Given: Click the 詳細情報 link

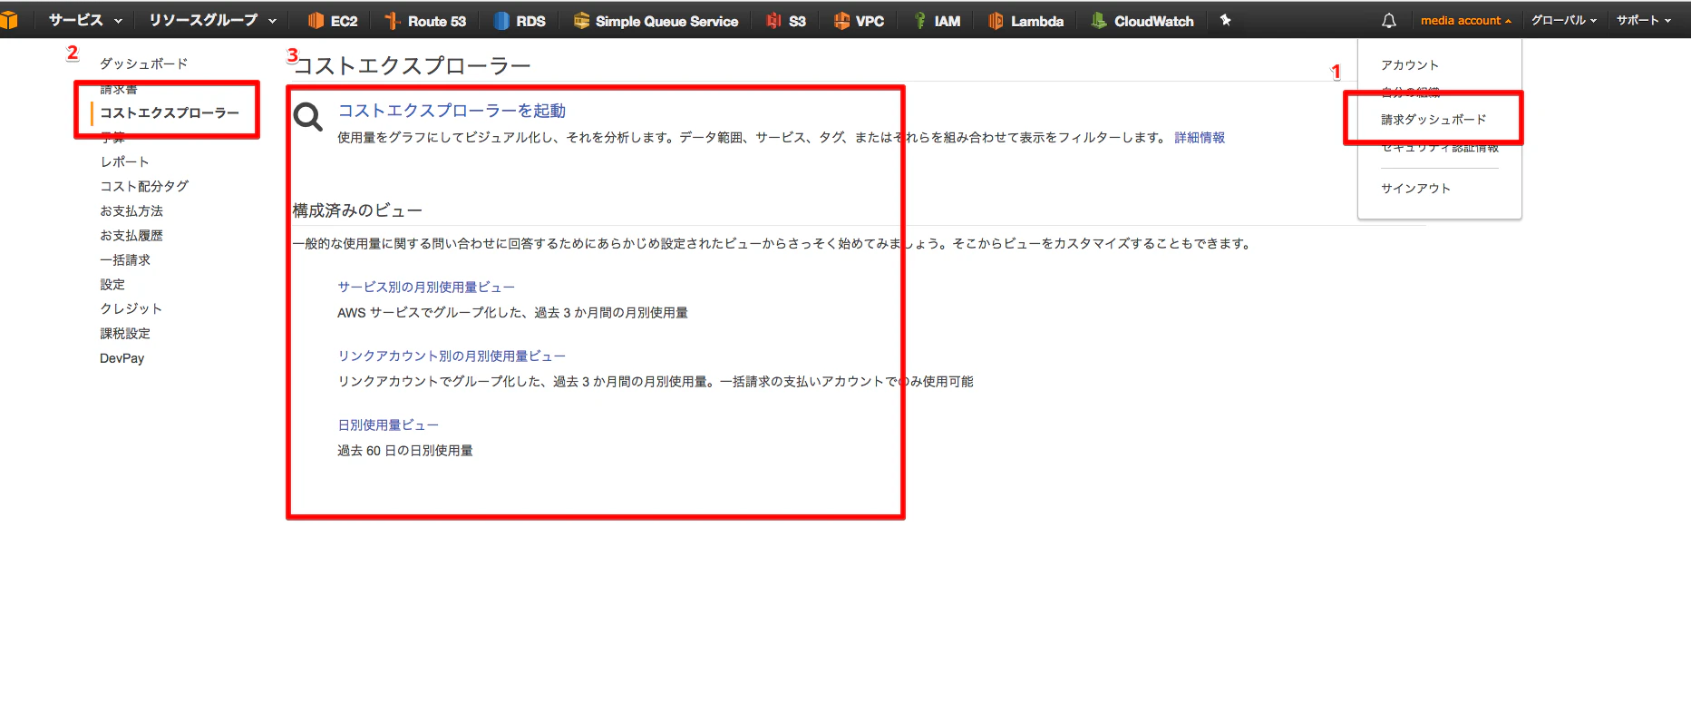Looking at the screenshot, I should (x=1200, y=138).
